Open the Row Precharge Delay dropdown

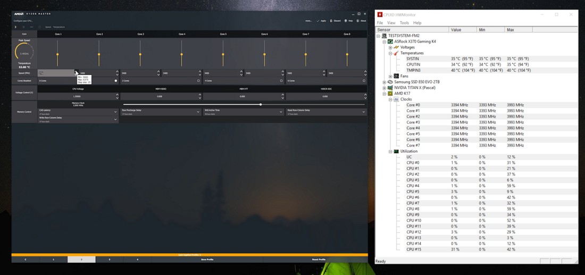[198, 112]
